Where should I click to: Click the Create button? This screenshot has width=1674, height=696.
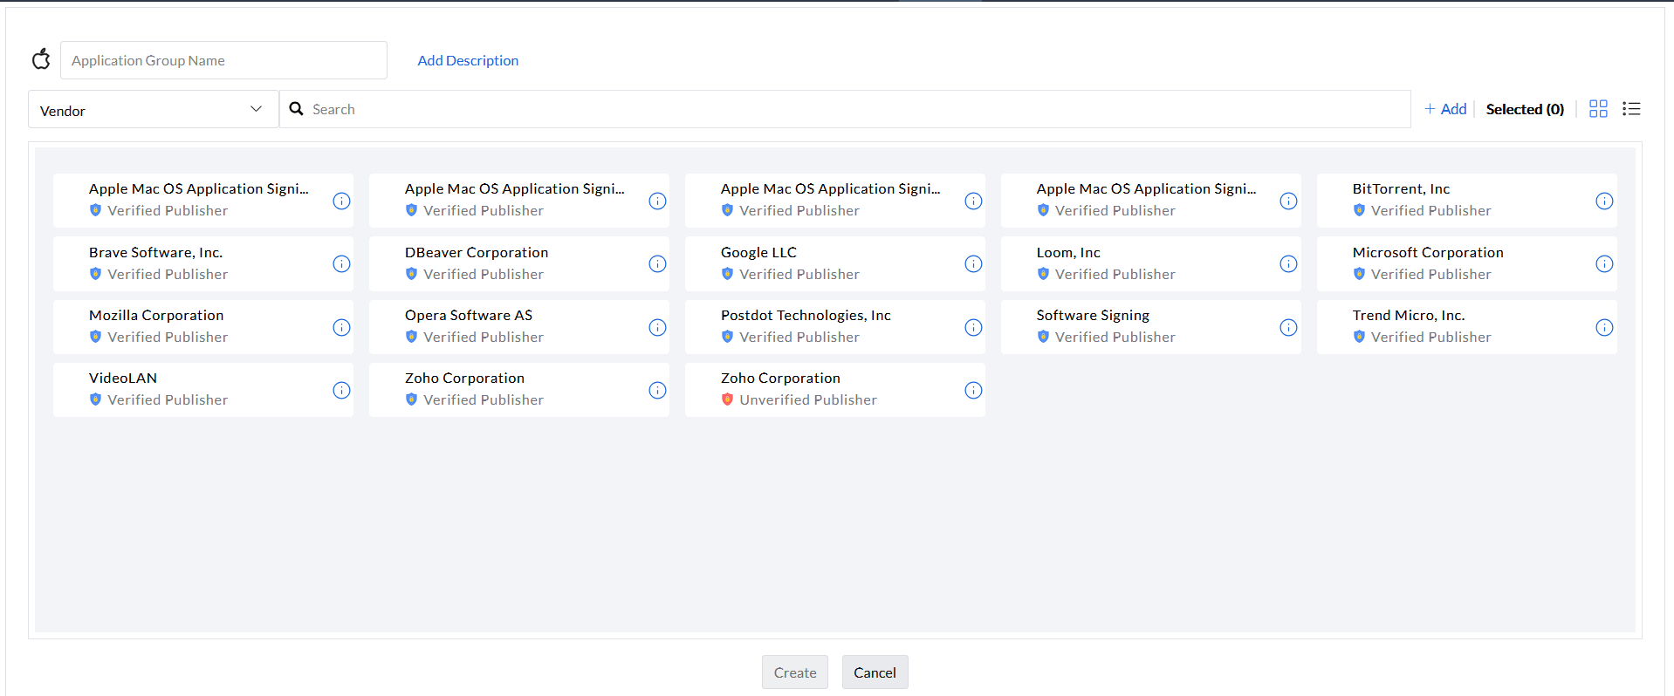point(794,672)
